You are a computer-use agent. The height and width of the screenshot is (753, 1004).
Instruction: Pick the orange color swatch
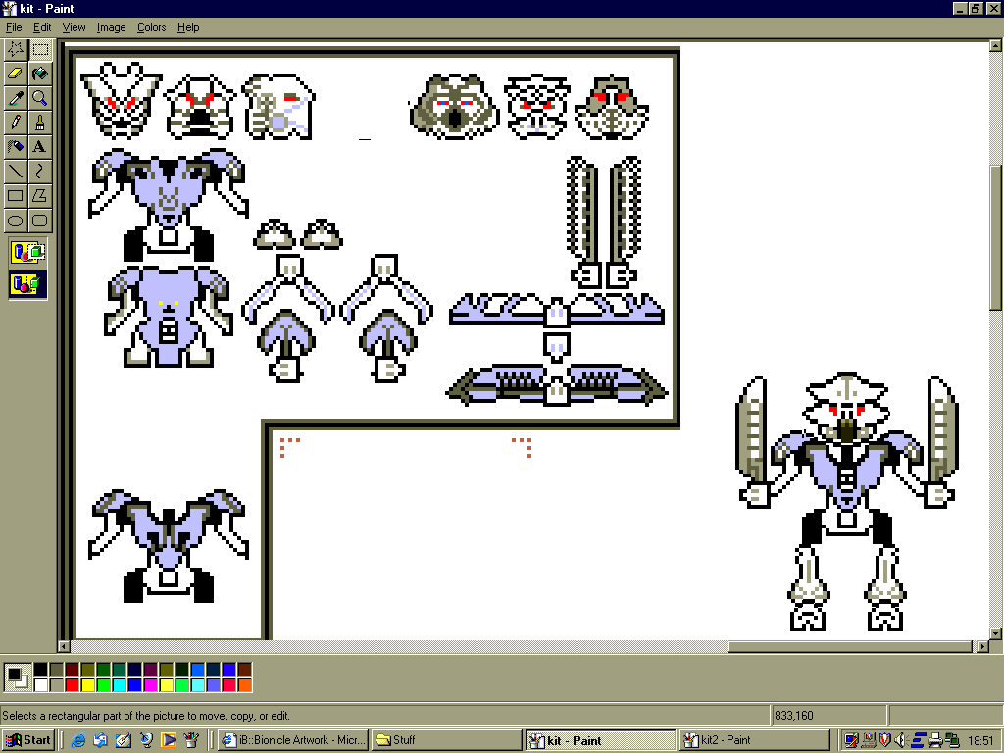click(244, 685)
